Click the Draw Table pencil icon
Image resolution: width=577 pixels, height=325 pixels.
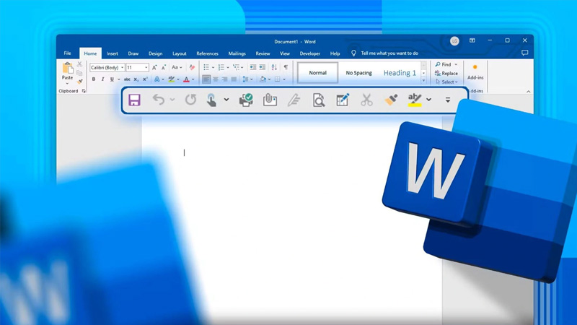(342, 100)
